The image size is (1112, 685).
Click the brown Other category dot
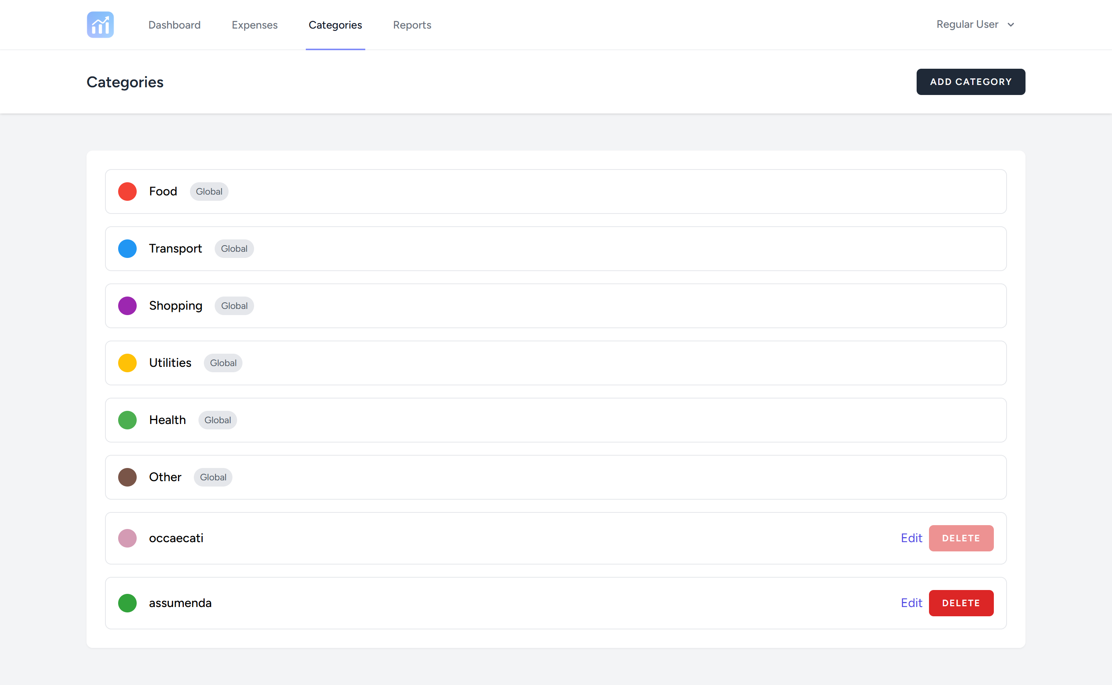point(127,477)
